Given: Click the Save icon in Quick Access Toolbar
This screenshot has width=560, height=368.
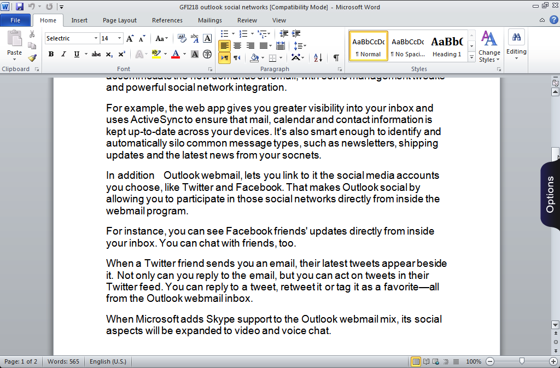Looking at the screenshot, I should pos(19,7).
